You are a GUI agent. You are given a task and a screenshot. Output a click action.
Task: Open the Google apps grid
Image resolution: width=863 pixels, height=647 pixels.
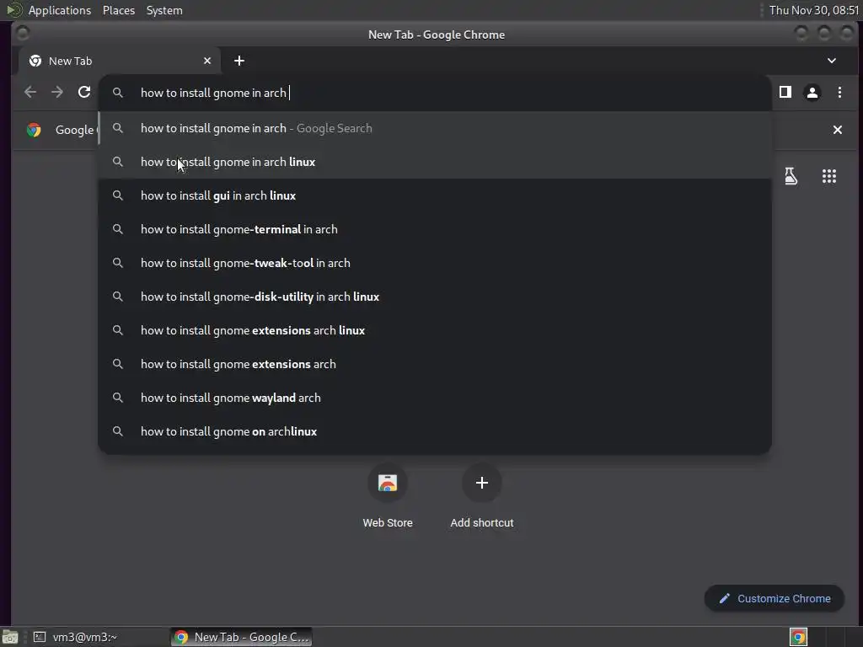point(829,176)
